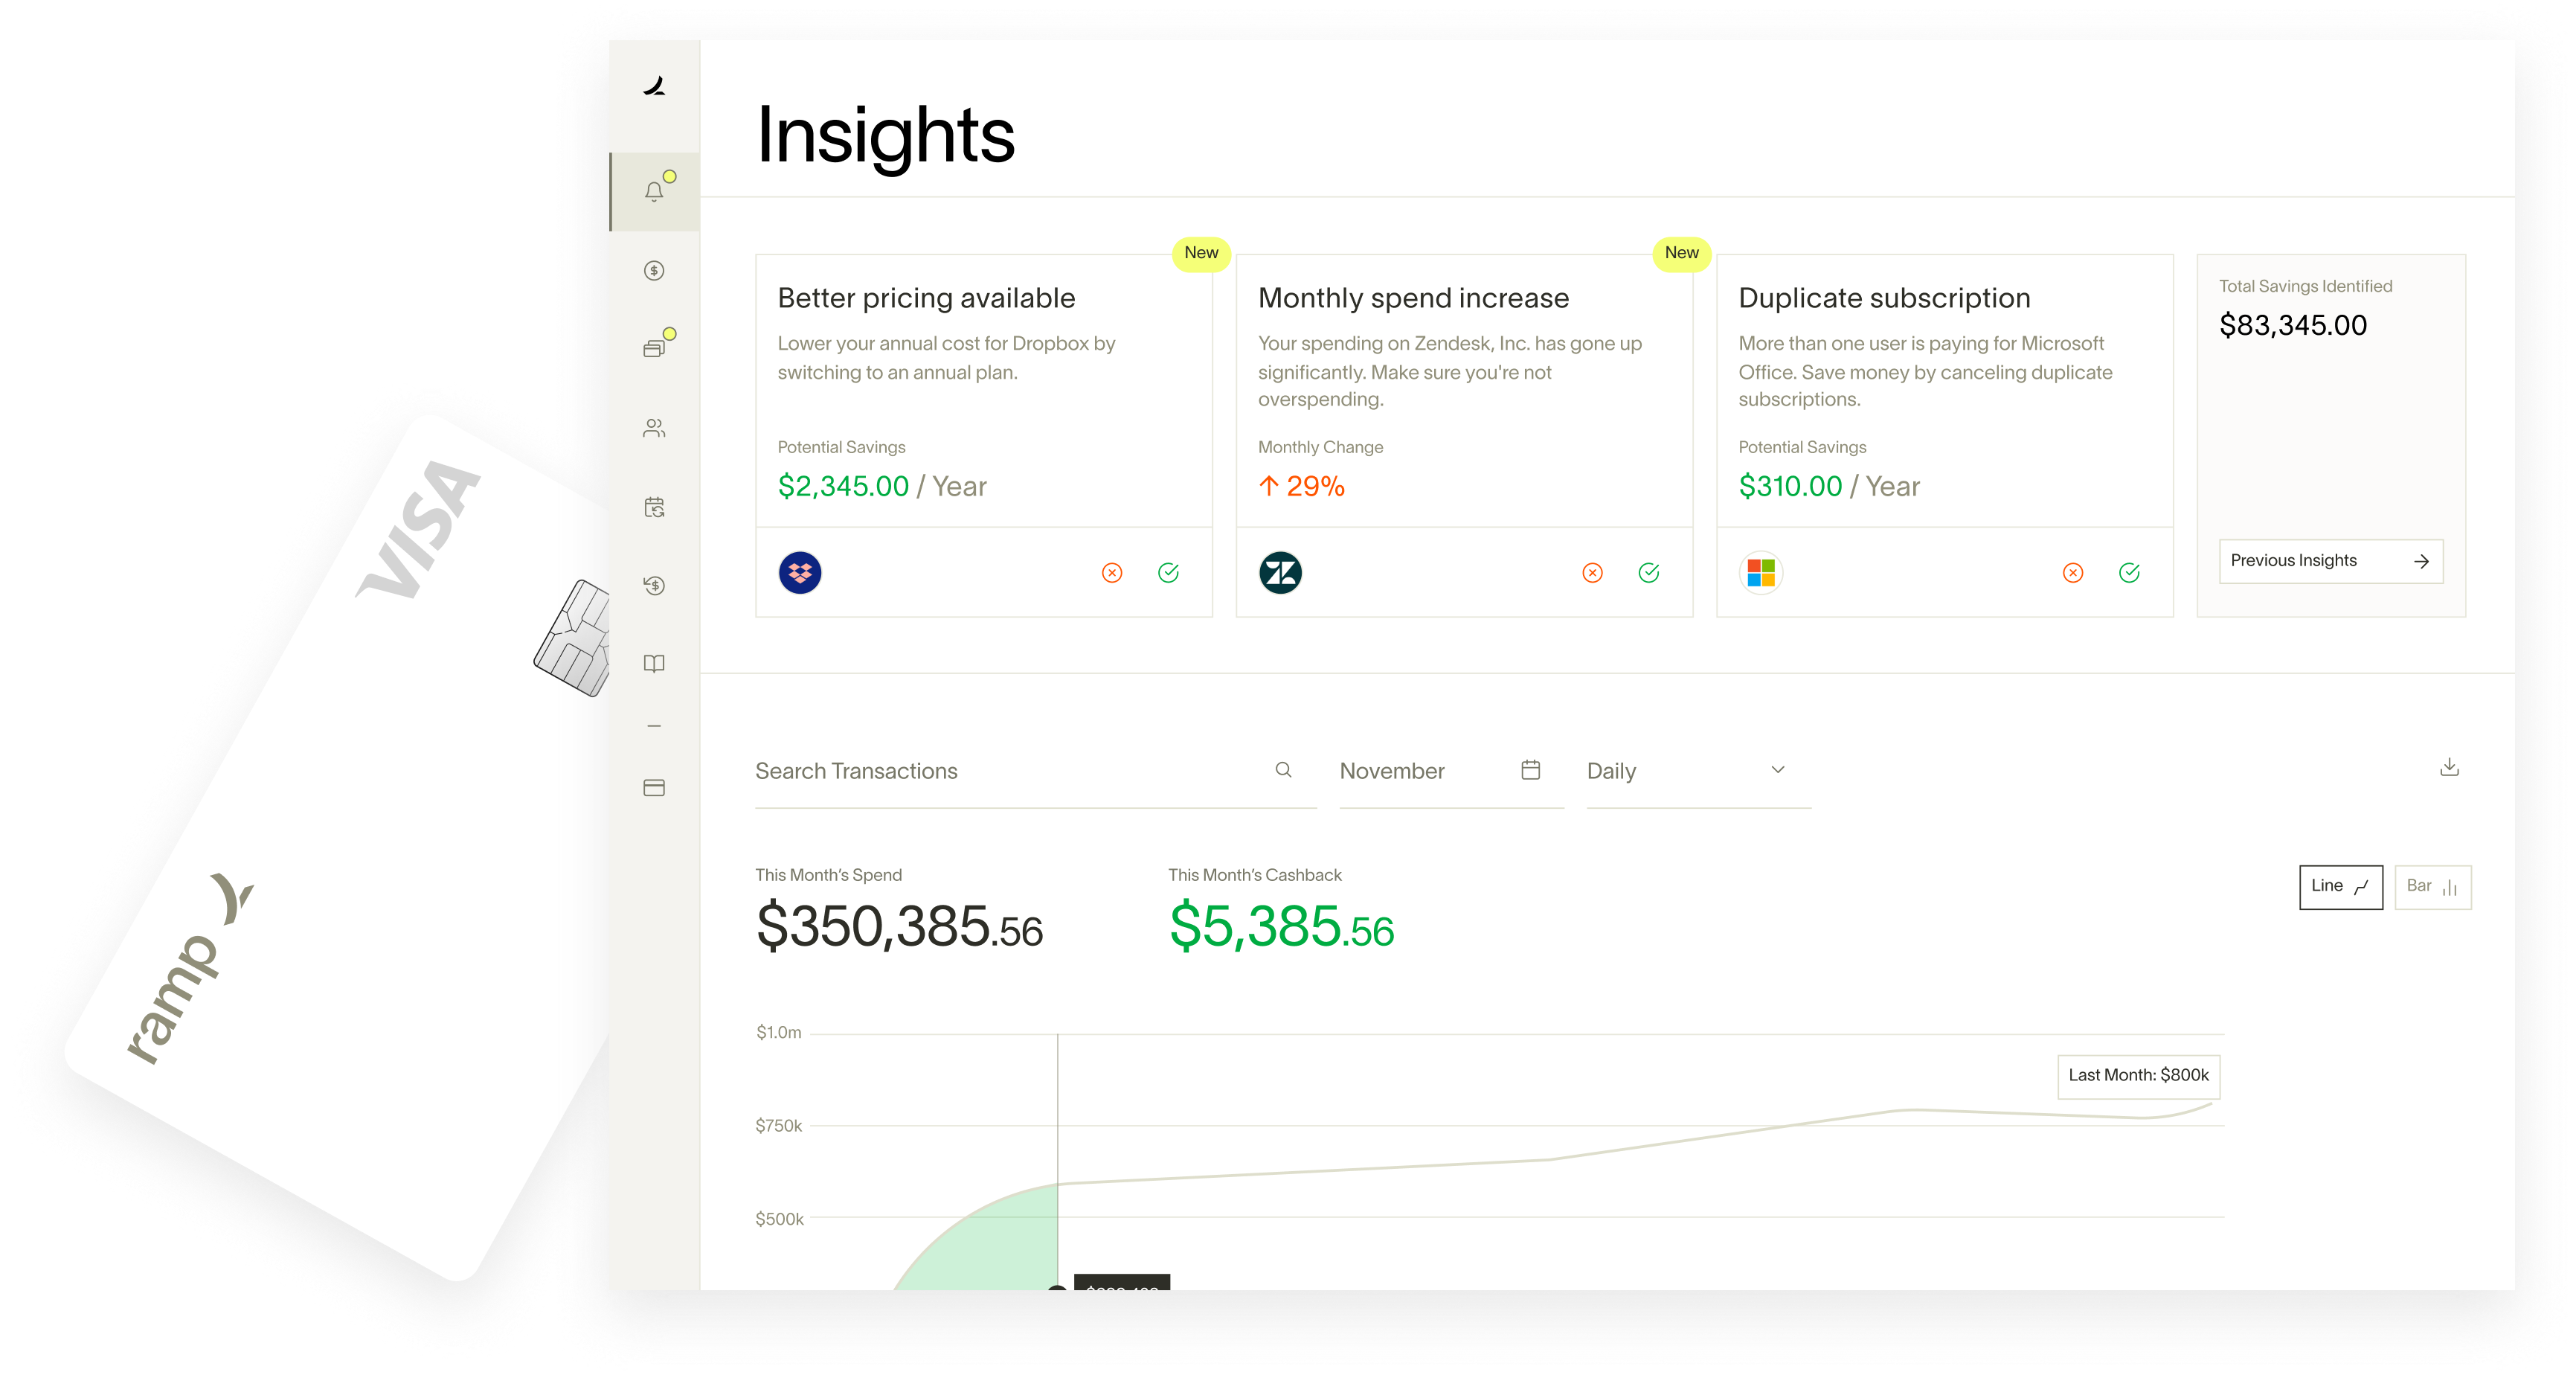The image size is (2576, 1375).
Task: Click the download icon above chart
Action: [2449, 767]
